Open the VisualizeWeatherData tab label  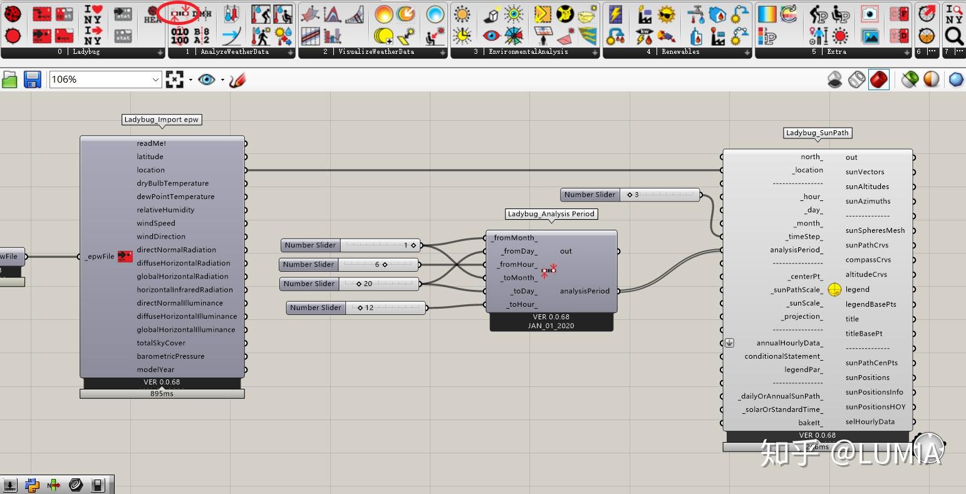376,52
